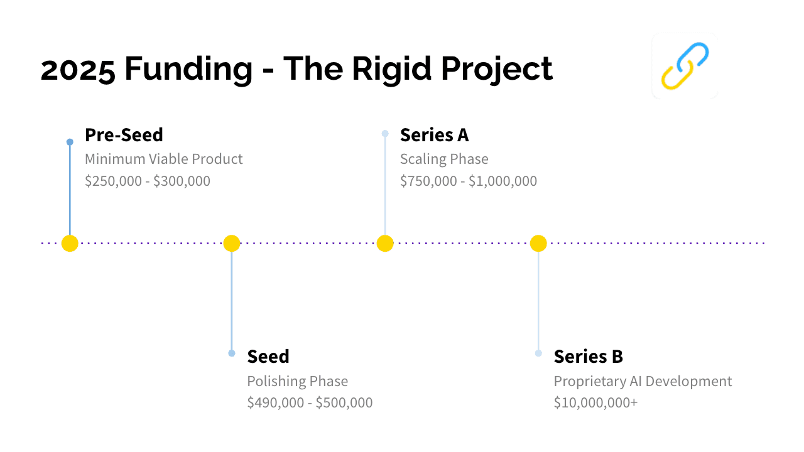Select the '$10,000,000+' amount
This screenshot has width=804, height=452.
595,403
